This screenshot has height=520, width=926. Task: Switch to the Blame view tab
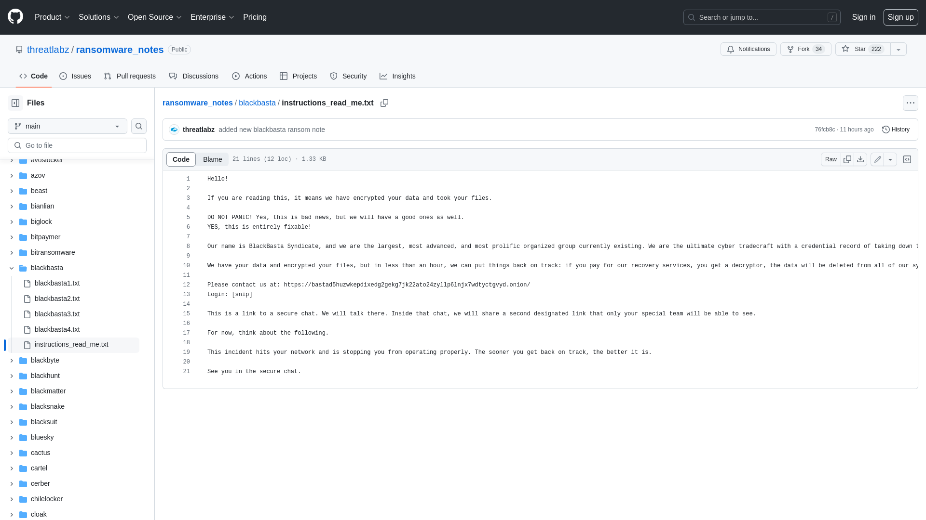[212, 159]
